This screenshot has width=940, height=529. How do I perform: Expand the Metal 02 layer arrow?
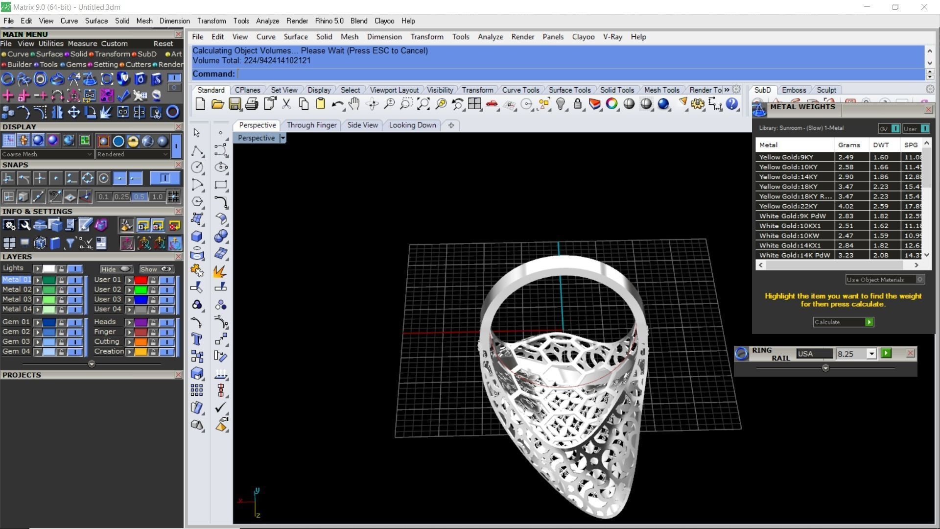pyautogui.click(x=37, y=289)
